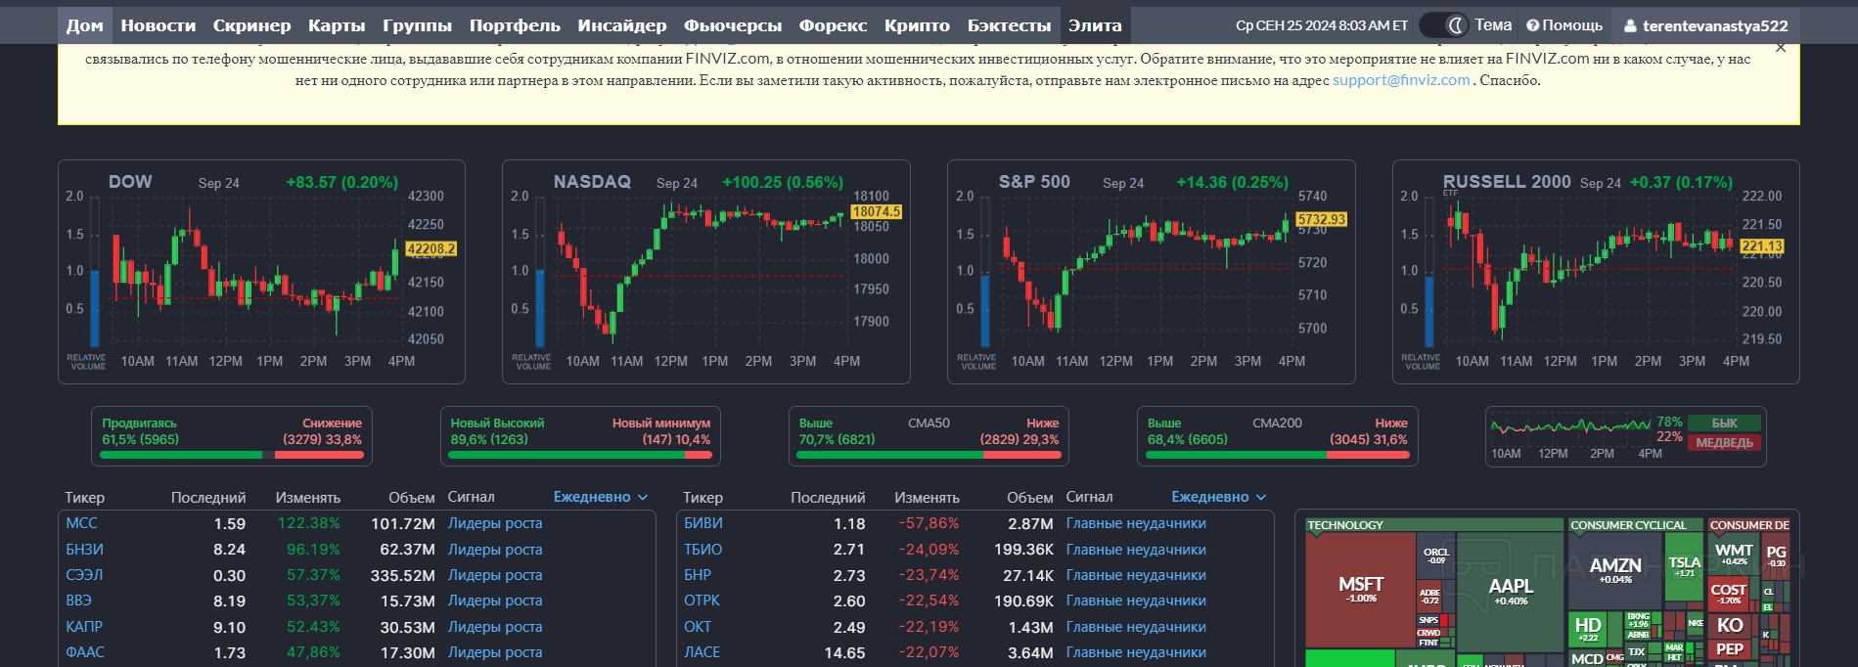Close the yellow fraud warning banner
Viewport: 1858px width, 667px height.
1781,48
